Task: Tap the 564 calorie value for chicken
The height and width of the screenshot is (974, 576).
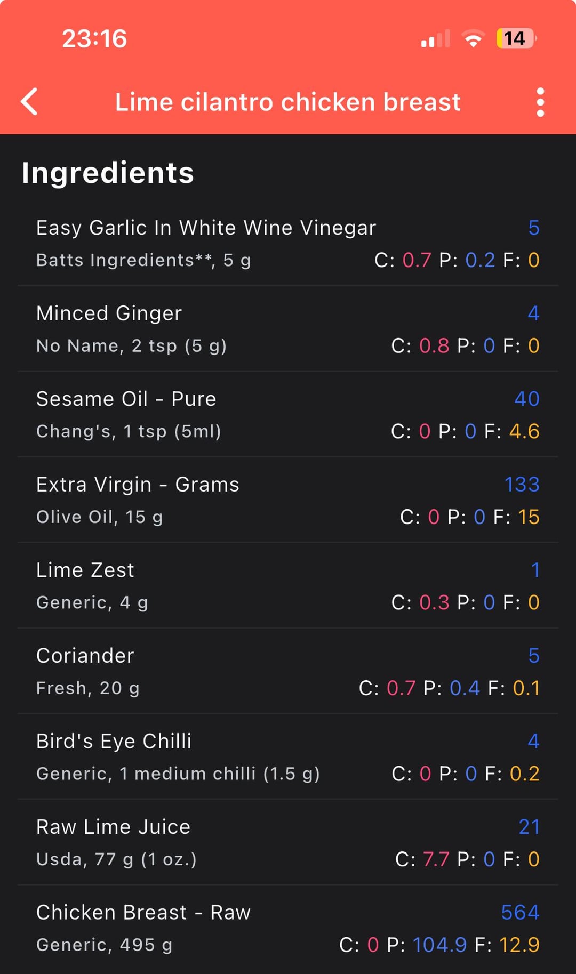Action: coord(520,913)
